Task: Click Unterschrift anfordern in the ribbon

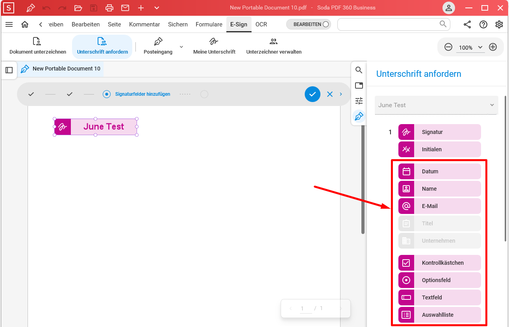Action: point(102,46)
